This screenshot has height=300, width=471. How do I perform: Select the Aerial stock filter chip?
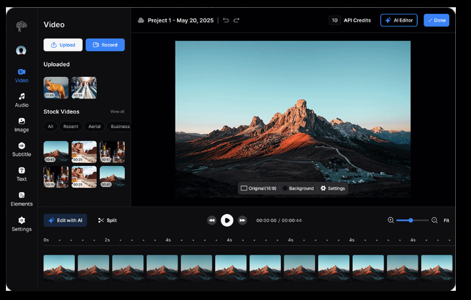tap(94, 127)
